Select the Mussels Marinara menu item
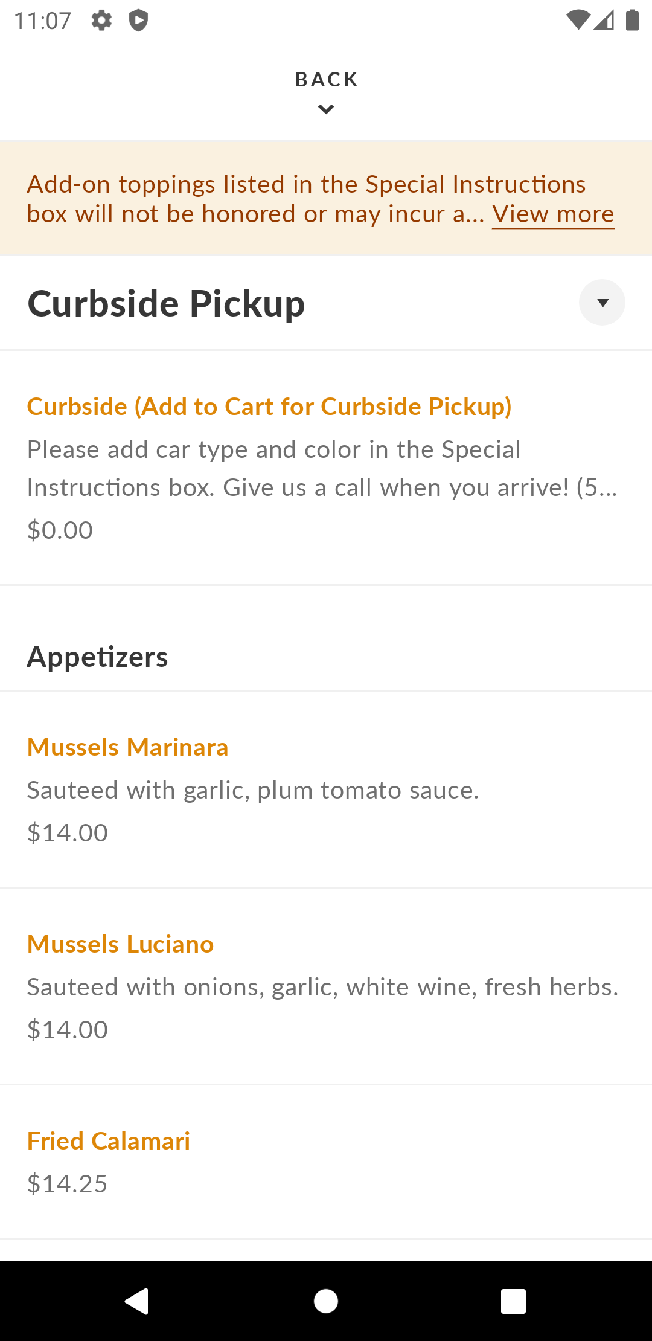The width and height of the screenshot is (652, 1341). pos(326,789)
